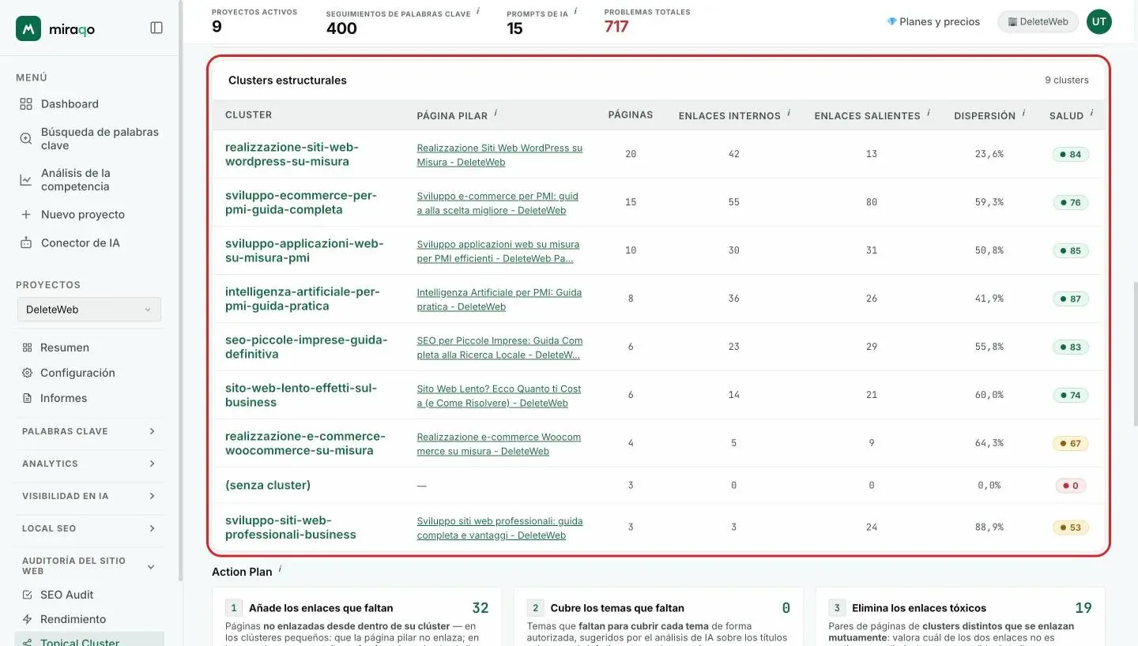Viewport: 1138px width, 646px height.
Task: Expand the Local SEO section
Action: point(89,528)
